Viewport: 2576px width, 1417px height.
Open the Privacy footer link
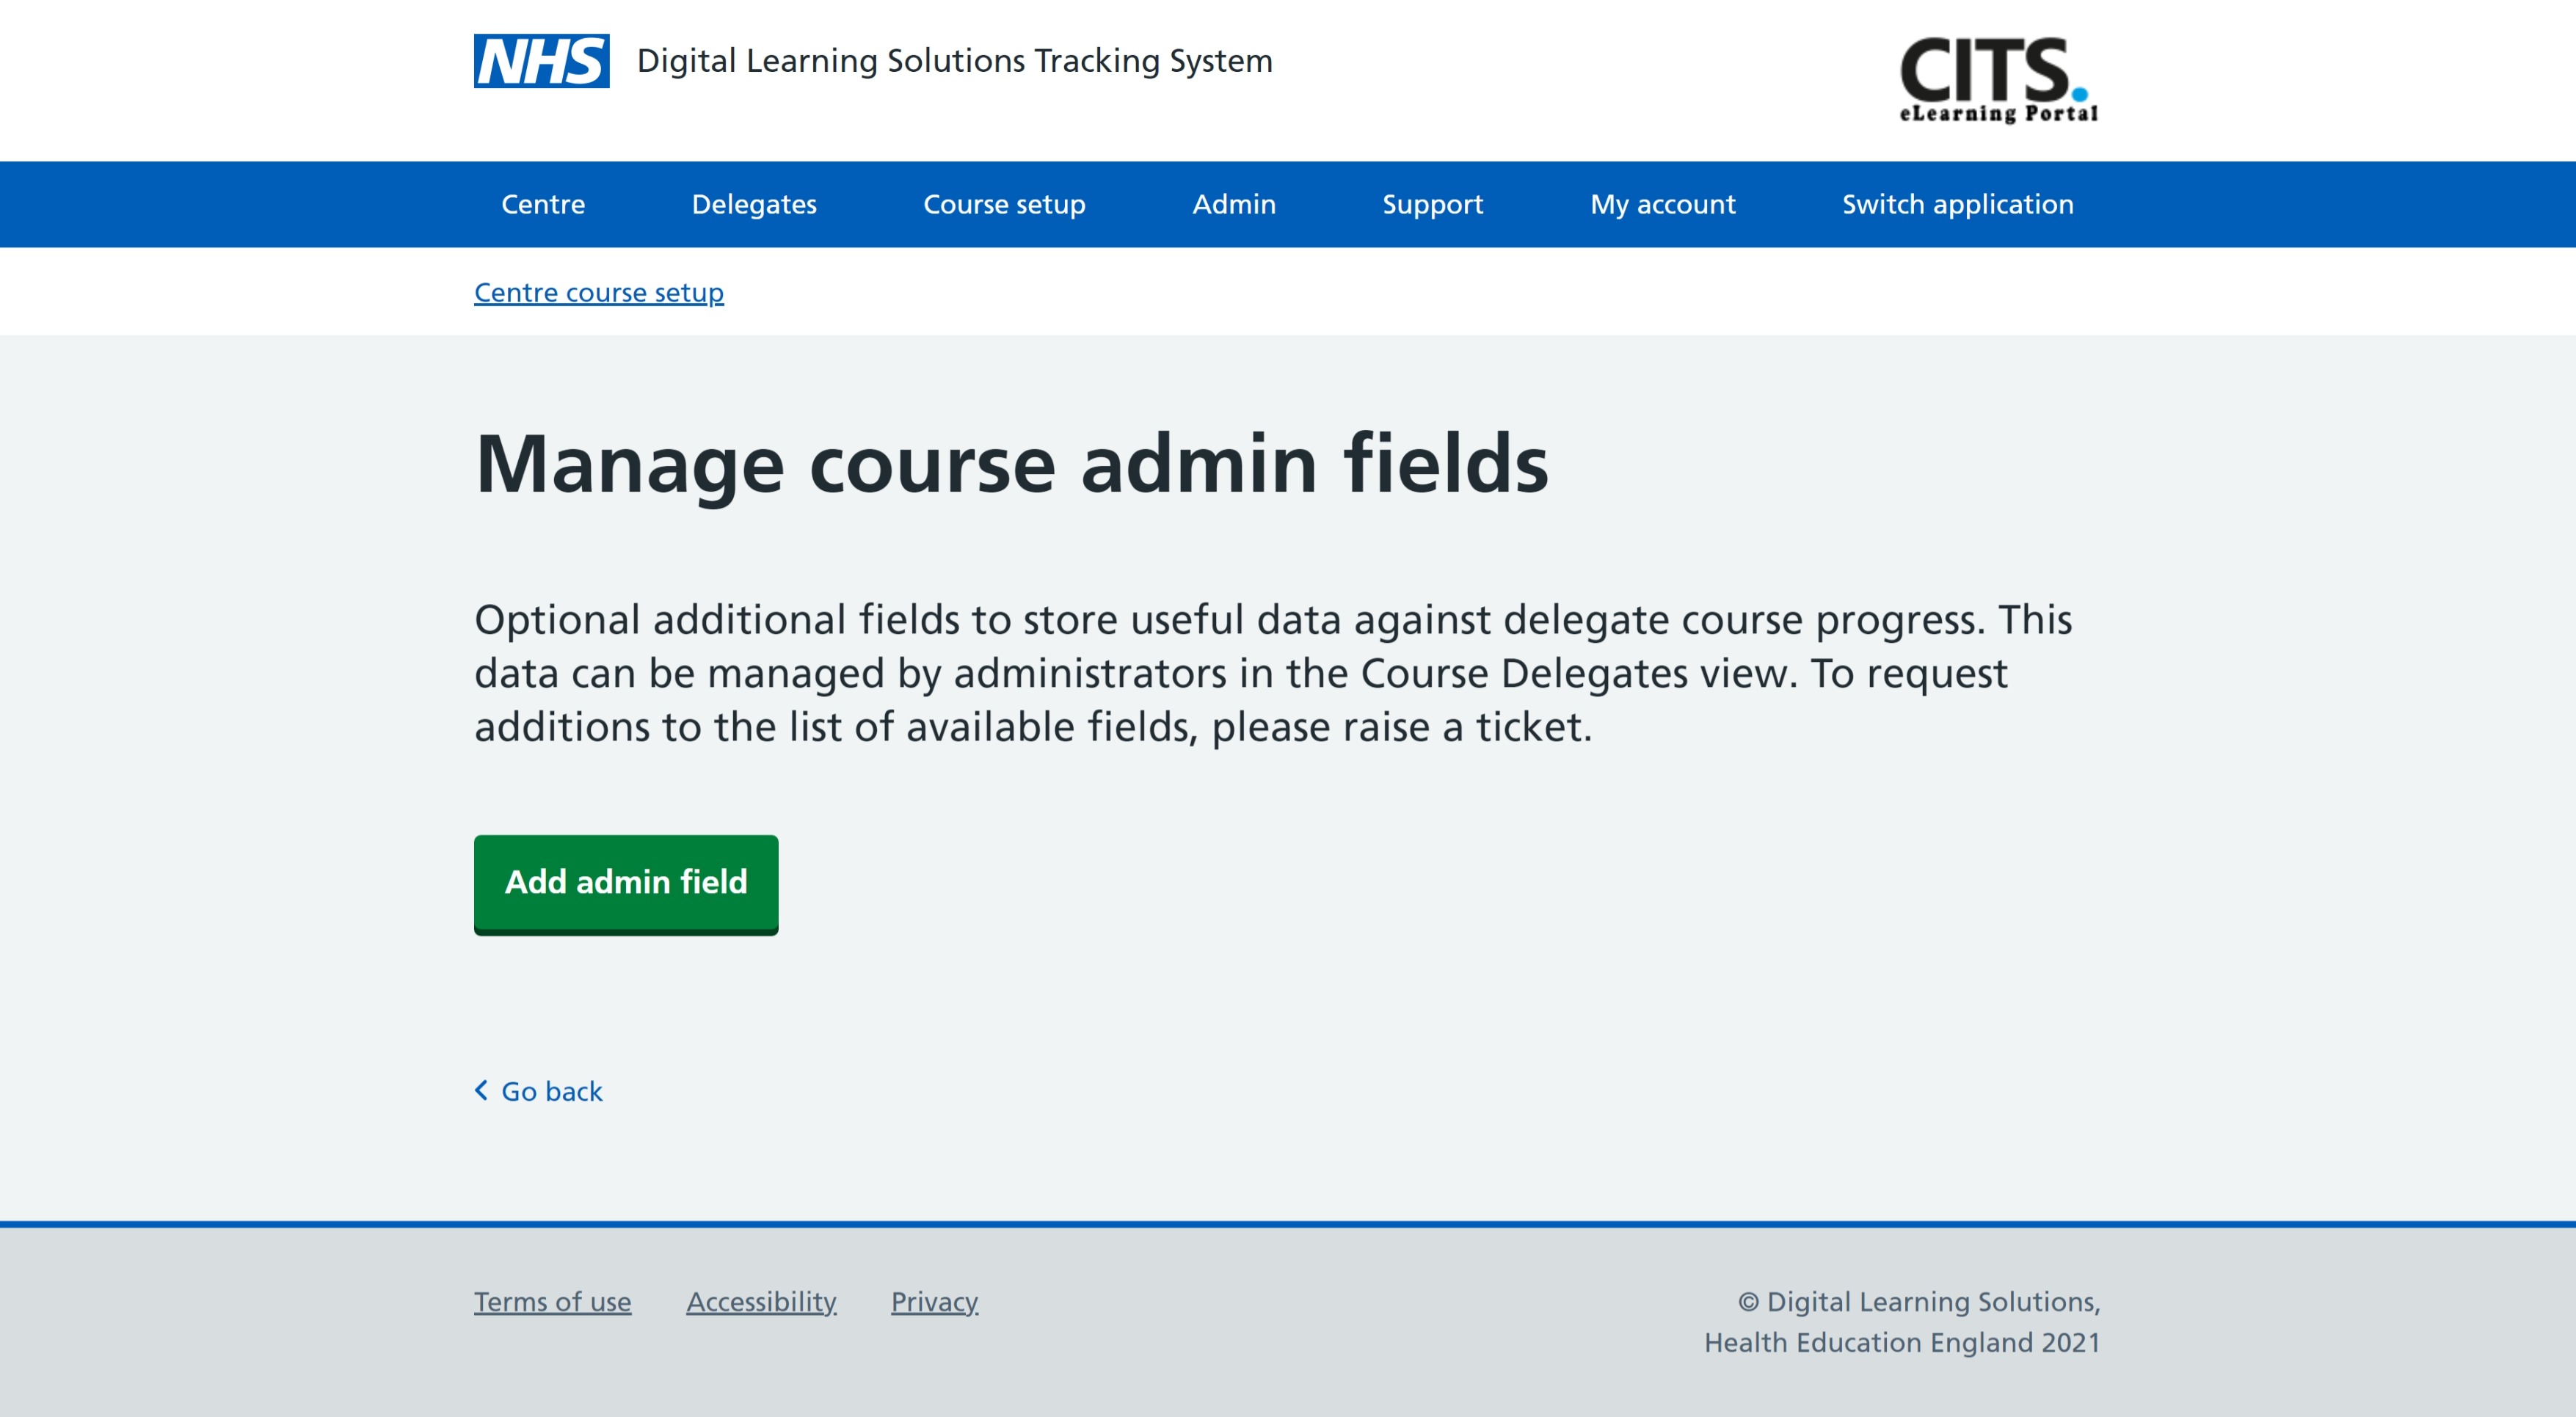tap(934, 1301)
